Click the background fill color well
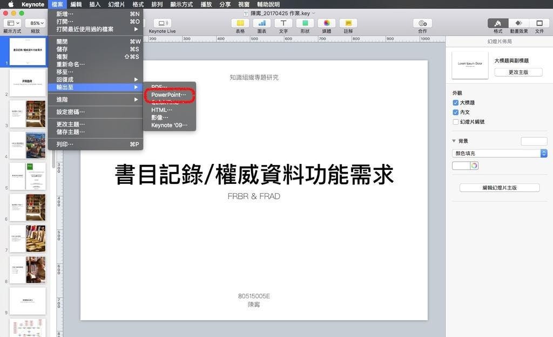 (461, 166)
